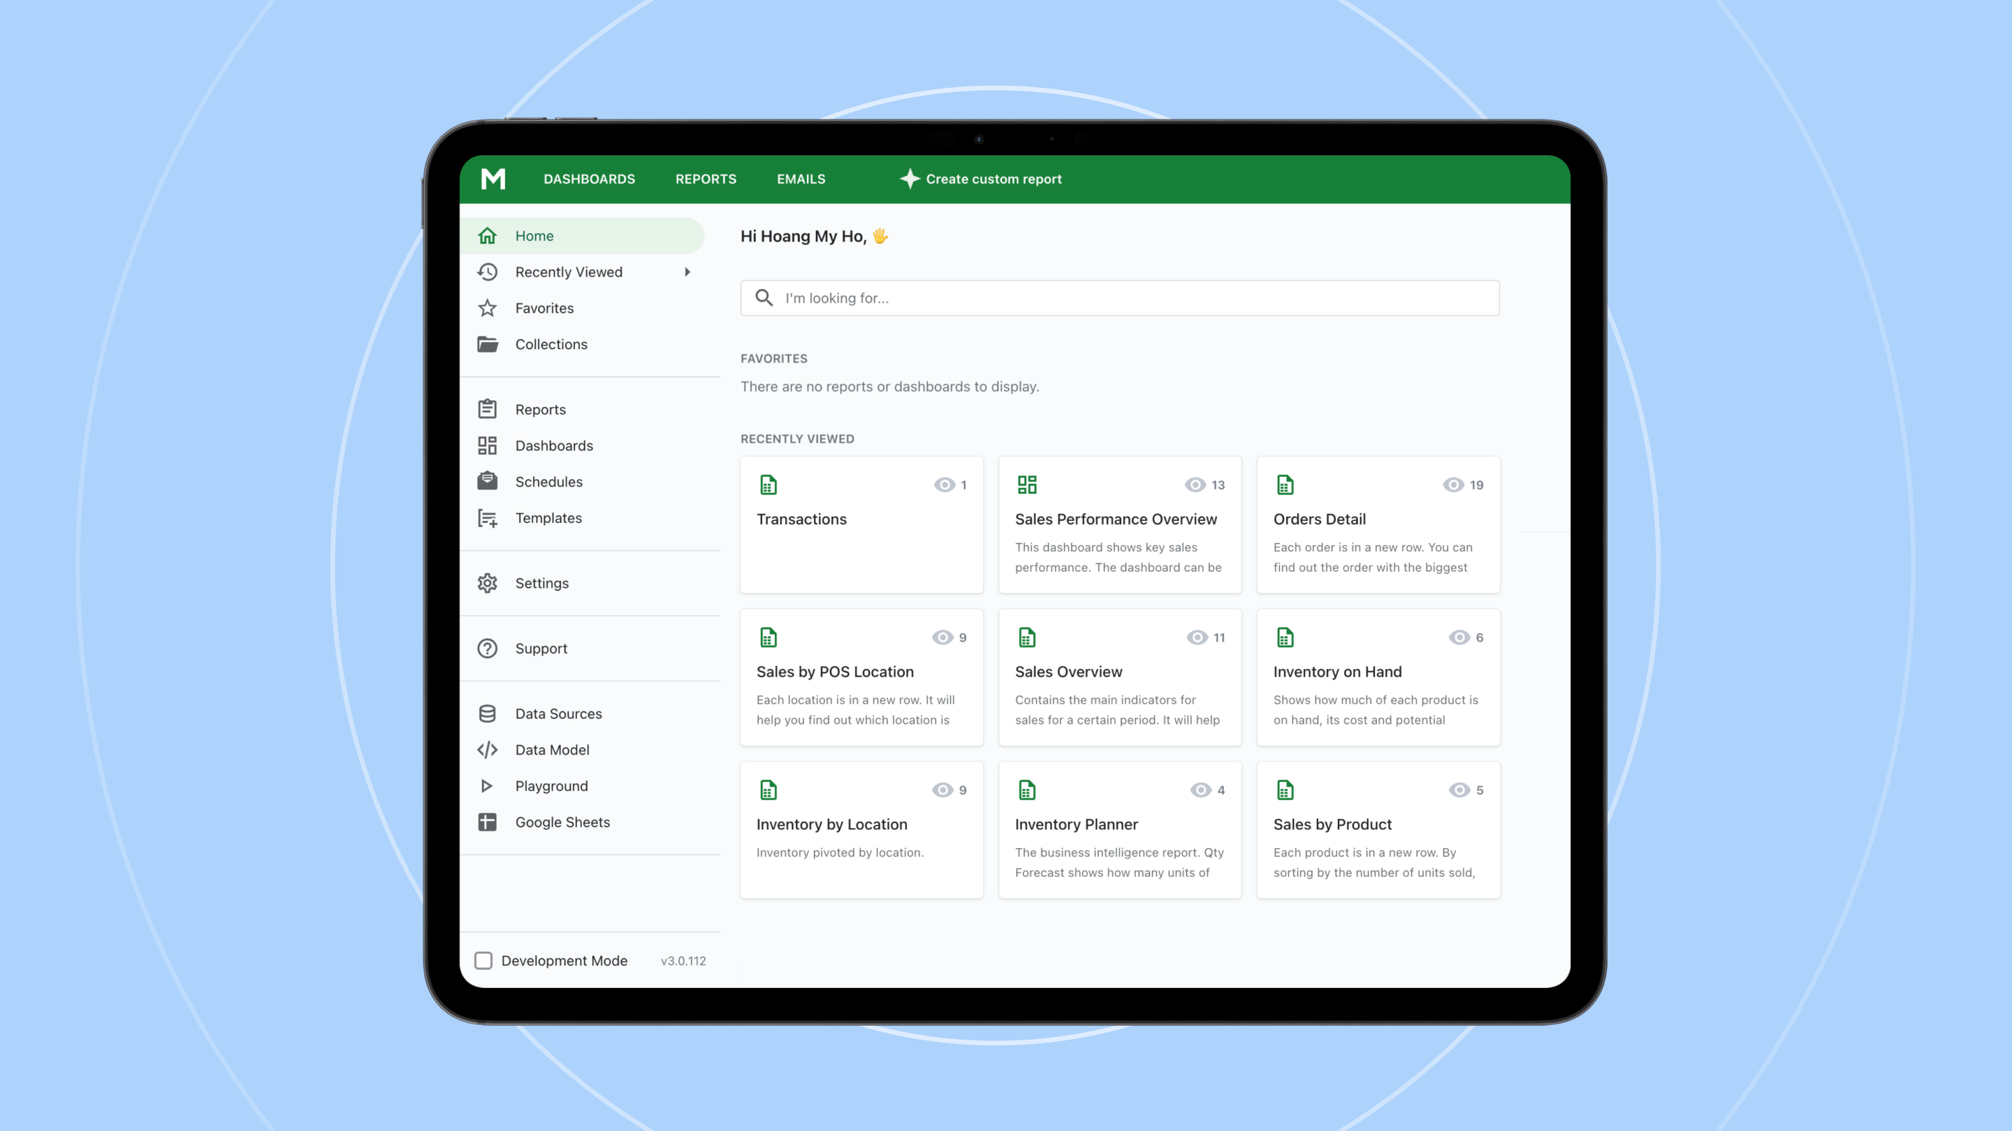Expand the Collections sidebar menu item
This screenshot has width=2012, height=1131.
point(551,344)
